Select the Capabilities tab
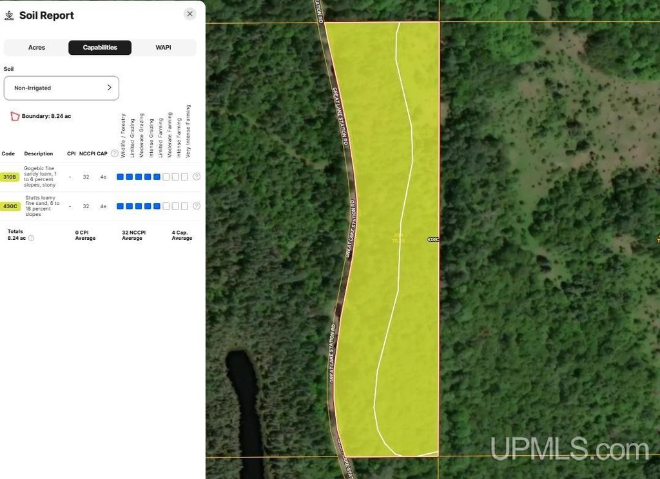 100,48
